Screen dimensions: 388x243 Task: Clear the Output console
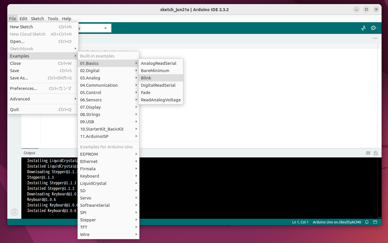click(368, 152)
